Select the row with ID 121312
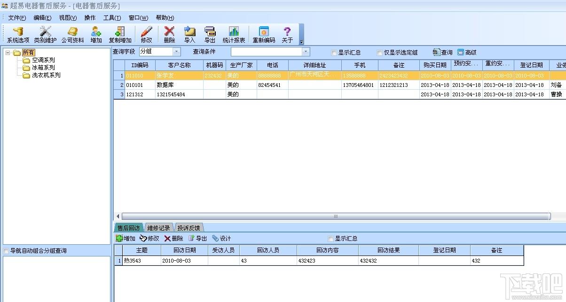The height and width of the screenshot is (302, 566). point(339,94)
